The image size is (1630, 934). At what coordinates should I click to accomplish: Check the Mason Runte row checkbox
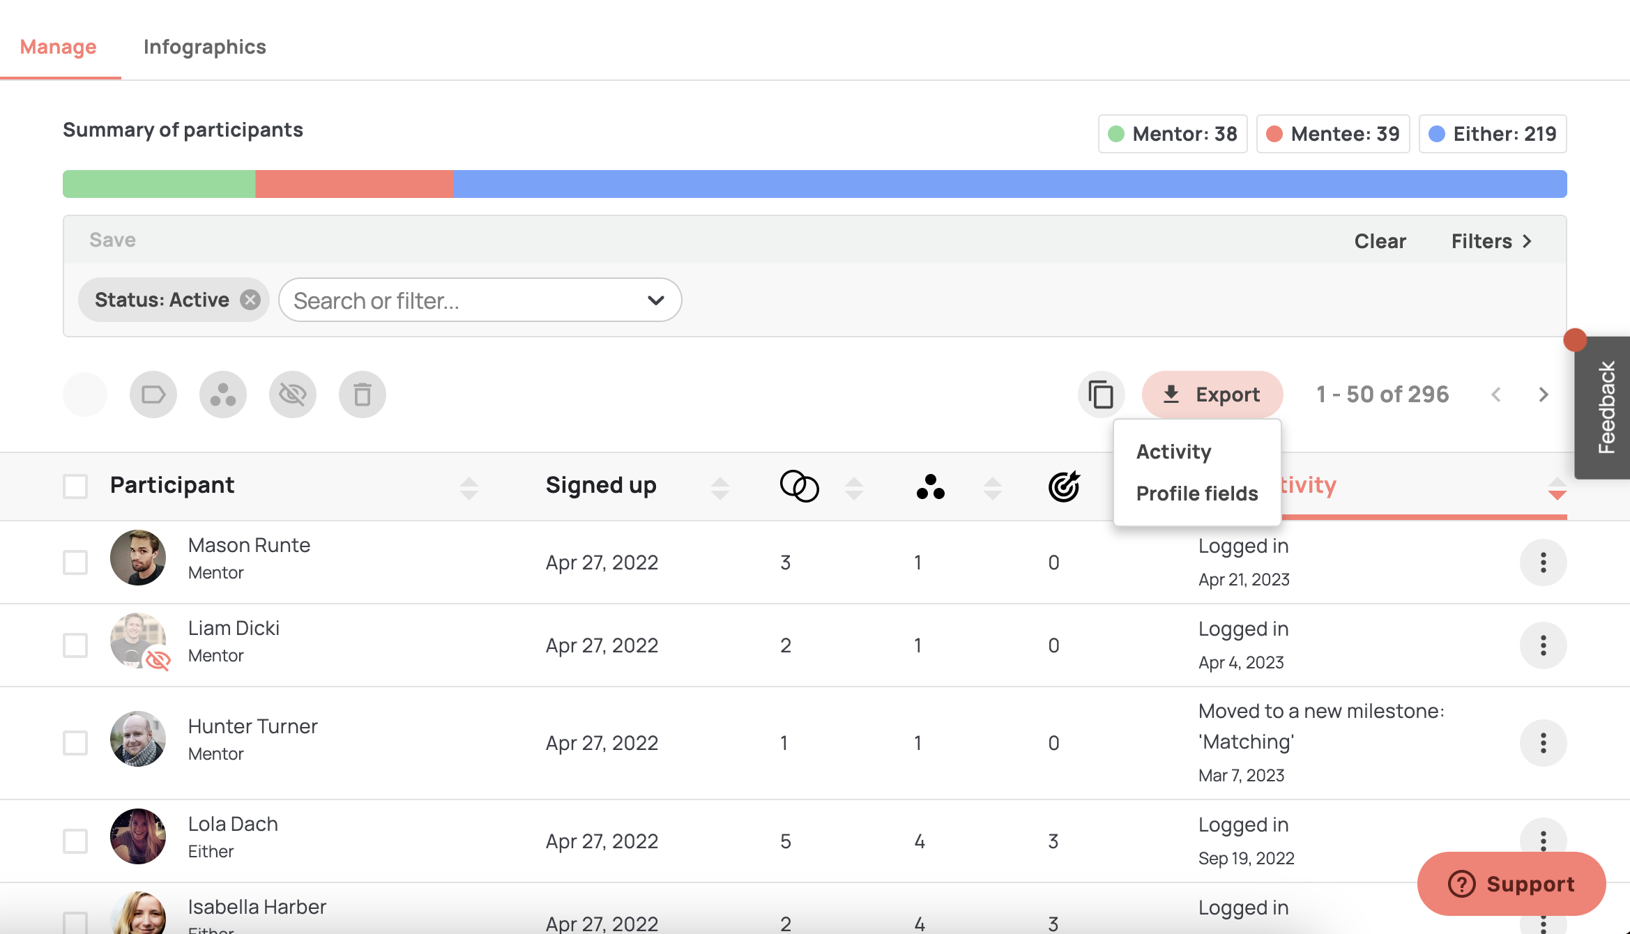point(75,562)
